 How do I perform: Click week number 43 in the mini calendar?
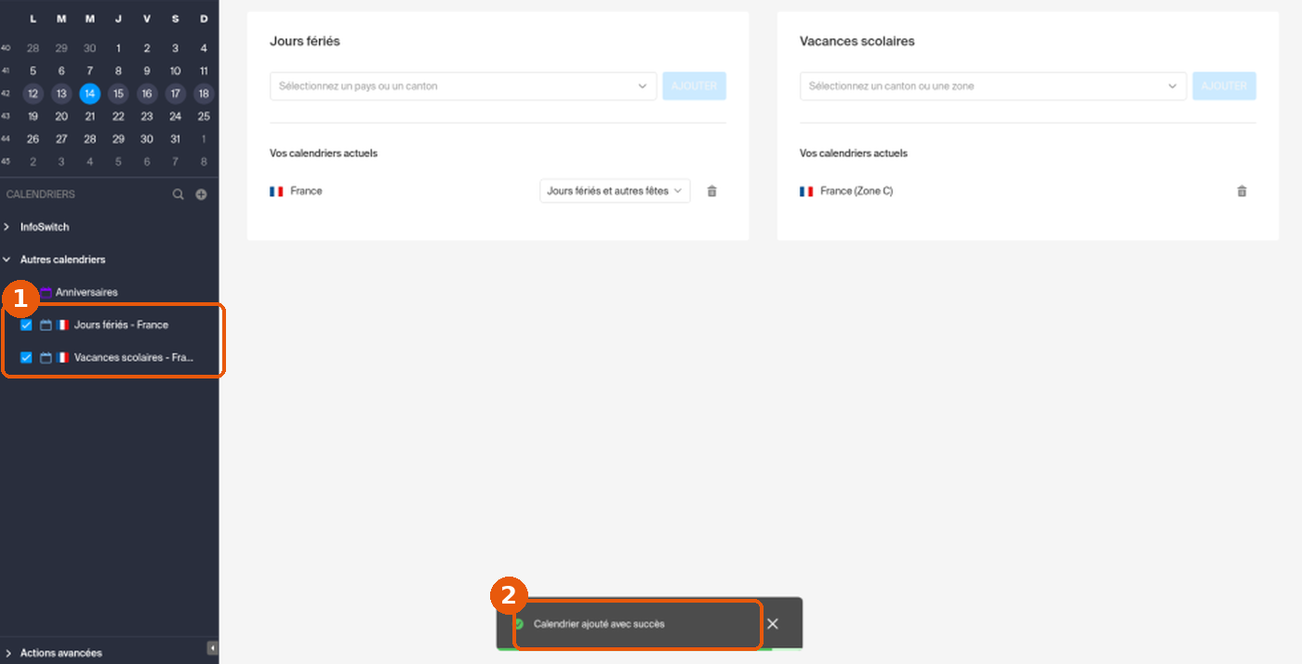(6, 116)
